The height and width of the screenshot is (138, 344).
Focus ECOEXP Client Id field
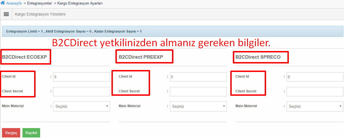point(82,77)
